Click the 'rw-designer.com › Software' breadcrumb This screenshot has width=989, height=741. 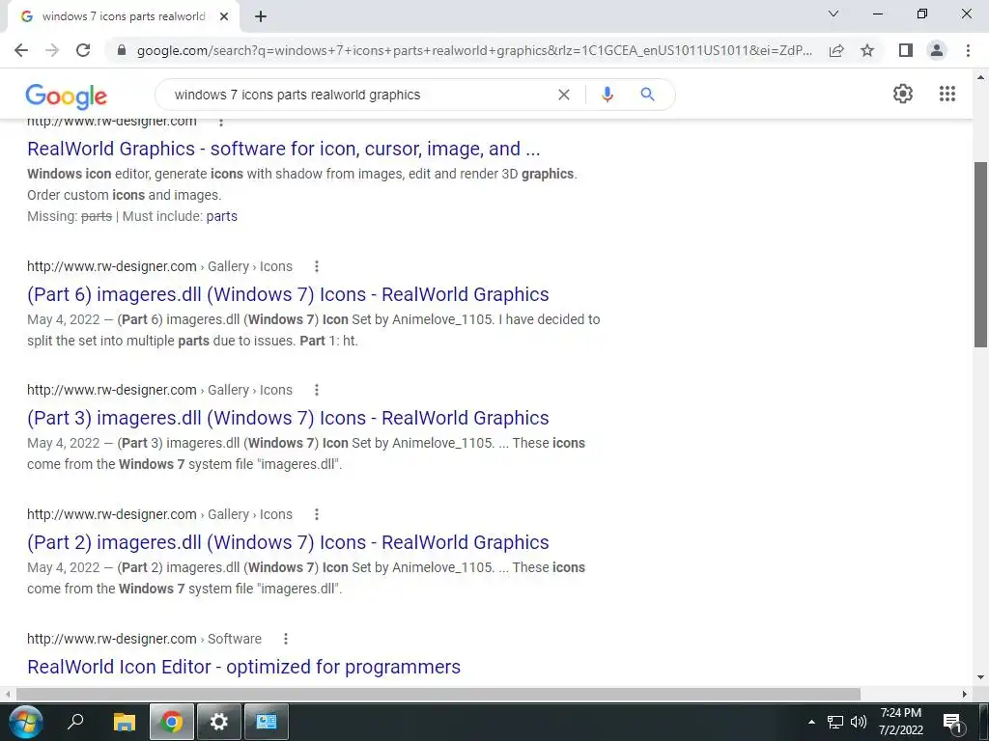144,639
